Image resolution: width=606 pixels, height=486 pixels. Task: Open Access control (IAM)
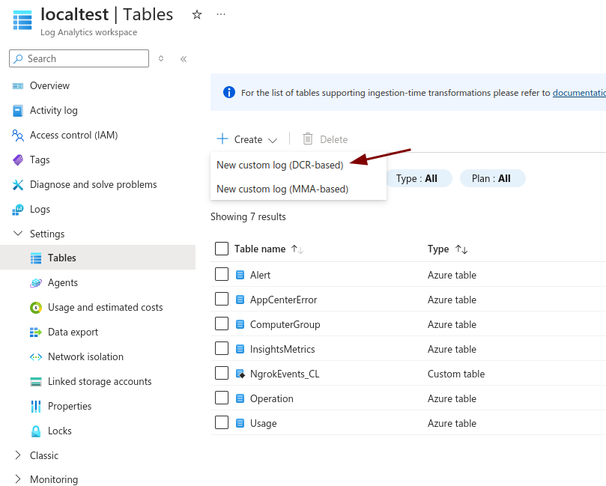(x=73, y=135)
